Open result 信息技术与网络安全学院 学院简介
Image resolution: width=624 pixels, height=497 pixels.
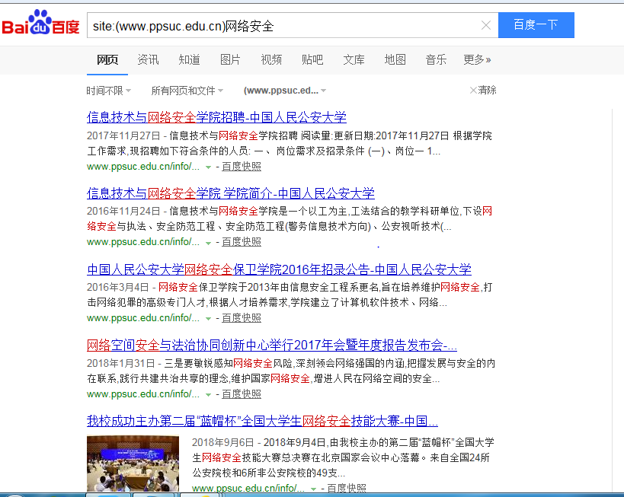coord(231,193)
